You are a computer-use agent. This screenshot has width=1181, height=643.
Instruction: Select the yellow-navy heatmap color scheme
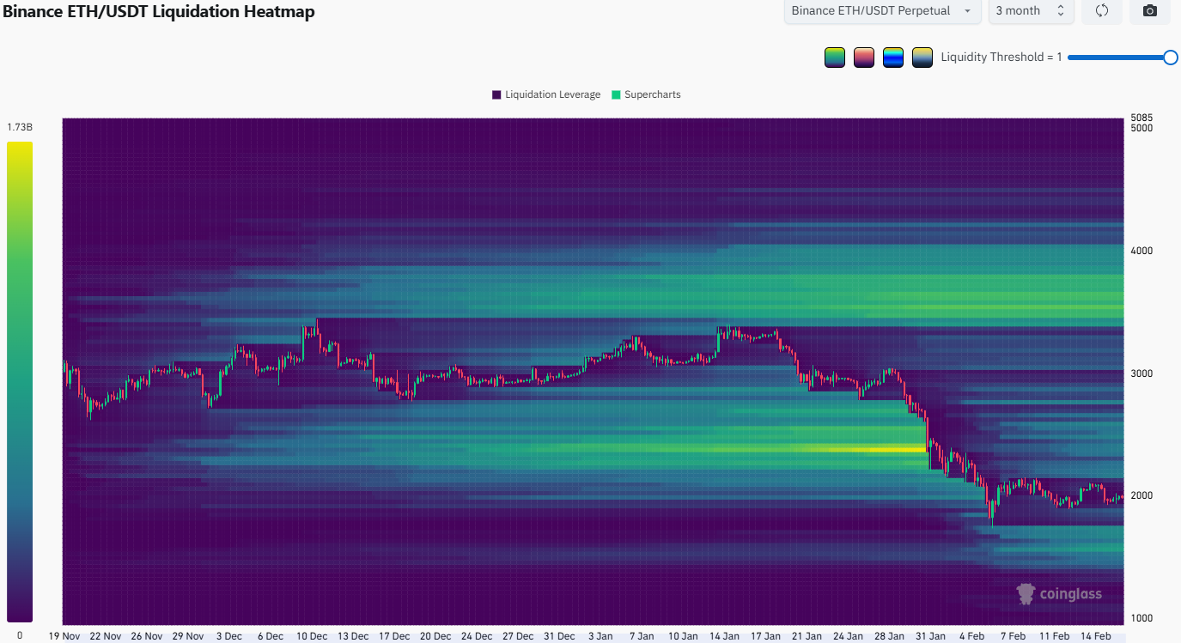point(922,58)
